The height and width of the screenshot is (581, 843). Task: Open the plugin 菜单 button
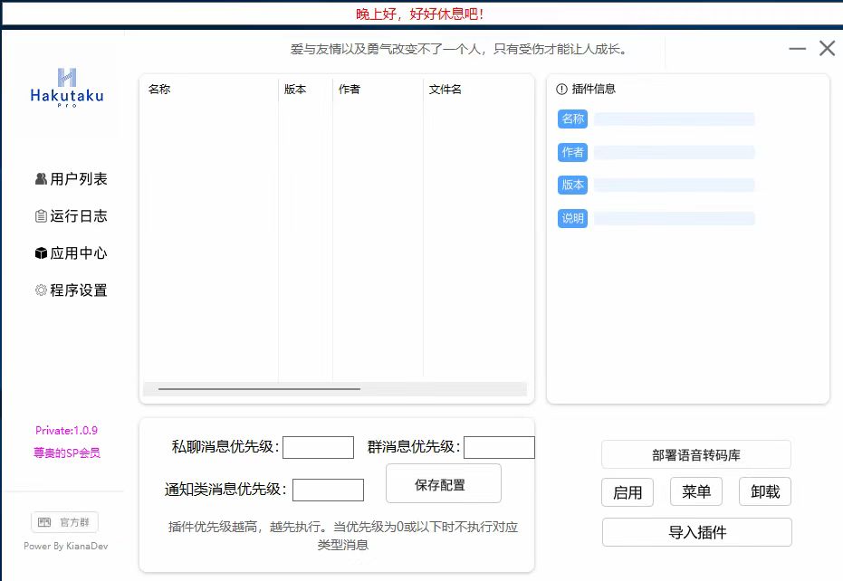[695, 492]
